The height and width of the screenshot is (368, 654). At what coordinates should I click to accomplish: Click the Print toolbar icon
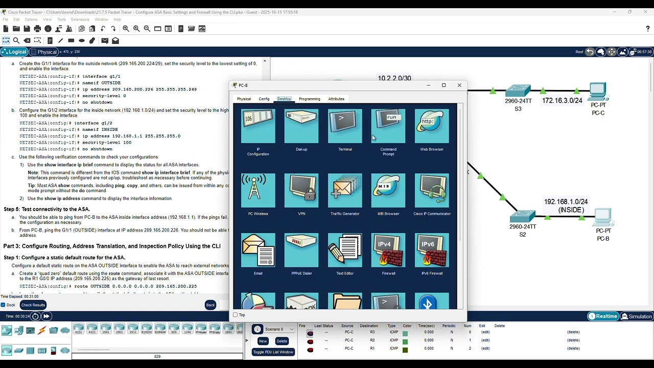click(x=37, y=29)
